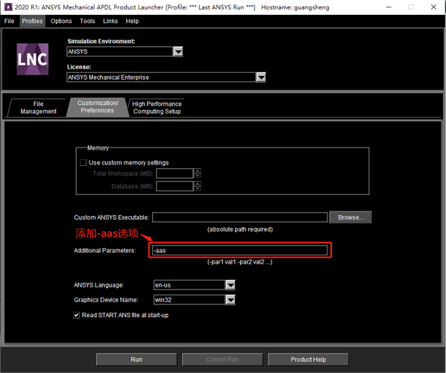The width and height of the screenshot is (446, 373).
Task: Click the Total Workspace (MB) field
Action: click(x=175, y=173)
